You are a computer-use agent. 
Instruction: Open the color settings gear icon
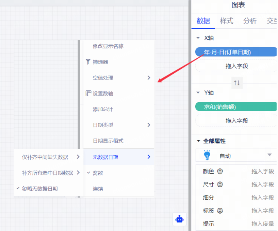click(220, 171)
